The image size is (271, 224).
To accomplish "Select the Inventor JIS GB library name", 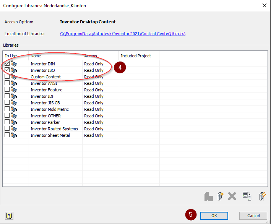I will 45,103.
